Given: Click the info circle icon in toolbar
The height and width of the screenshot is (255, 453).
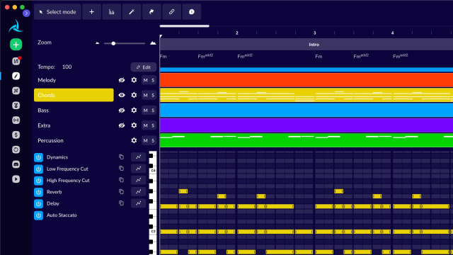Looking at the screenshot, I should point(192,12).
